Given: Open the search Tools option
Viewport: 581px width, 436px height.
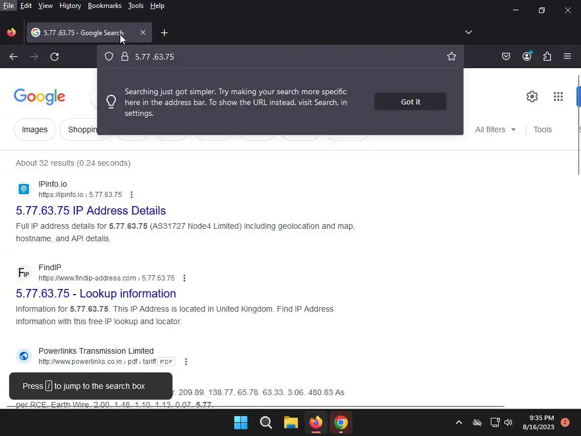Looking at the screenshot, I should [x=542, y=129].
